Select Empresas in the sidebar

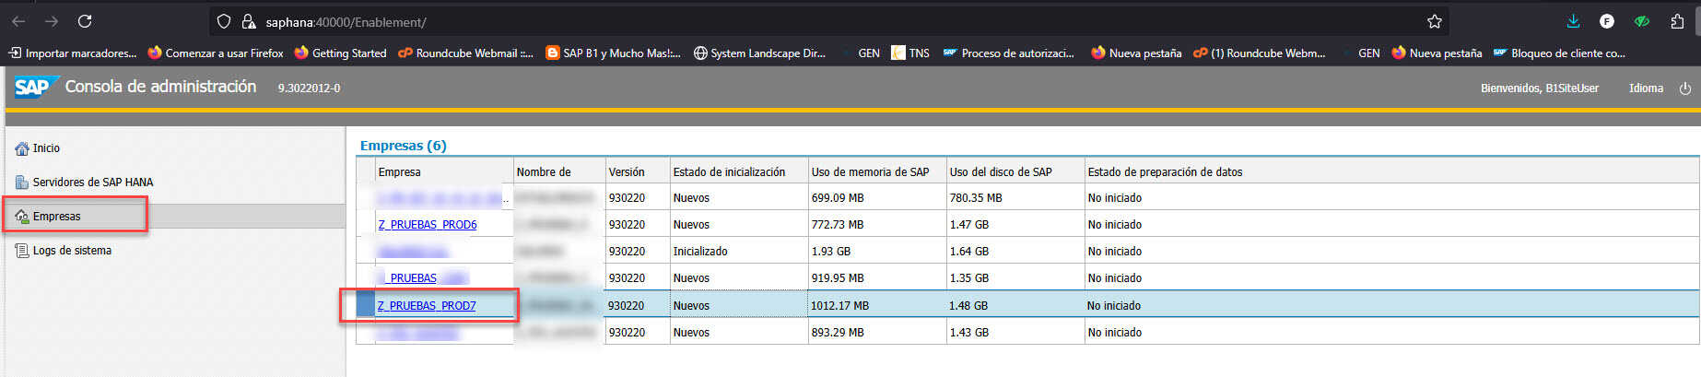click(x=56, y=217)
